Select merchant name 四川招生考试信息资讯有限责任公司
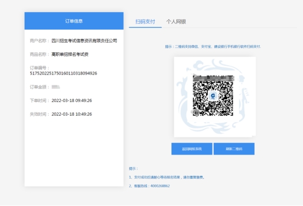Screen dimensions: 303x206 point(84,41)
